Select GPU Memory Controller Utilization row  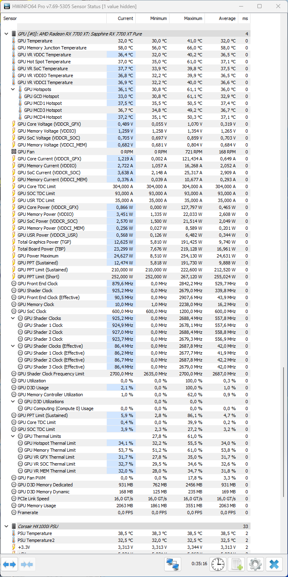[x=126, y=395]
